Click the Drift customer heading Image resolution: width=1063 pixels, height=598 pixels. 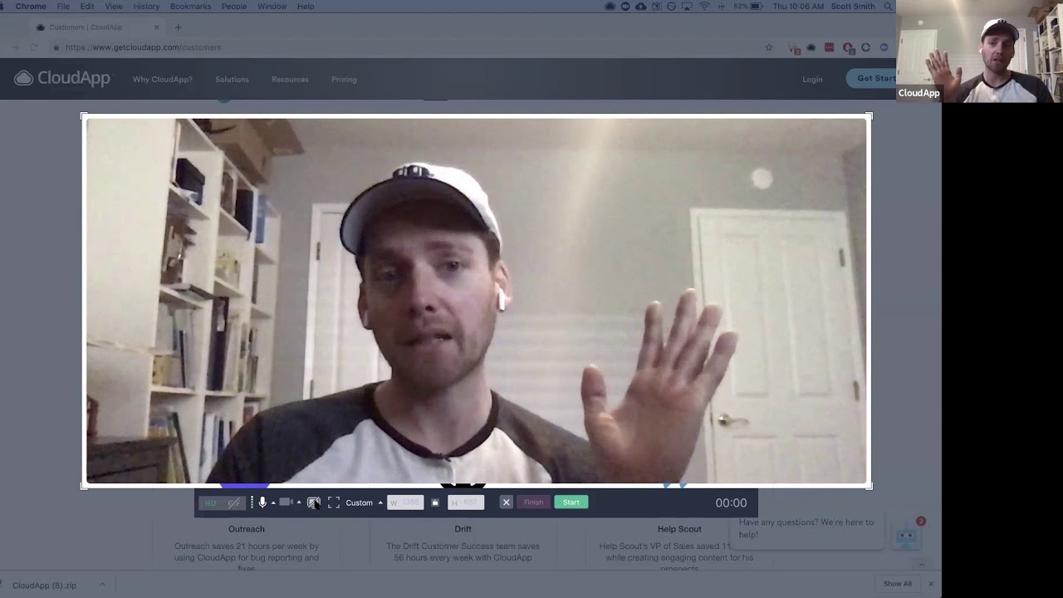[x=463, y=529]
